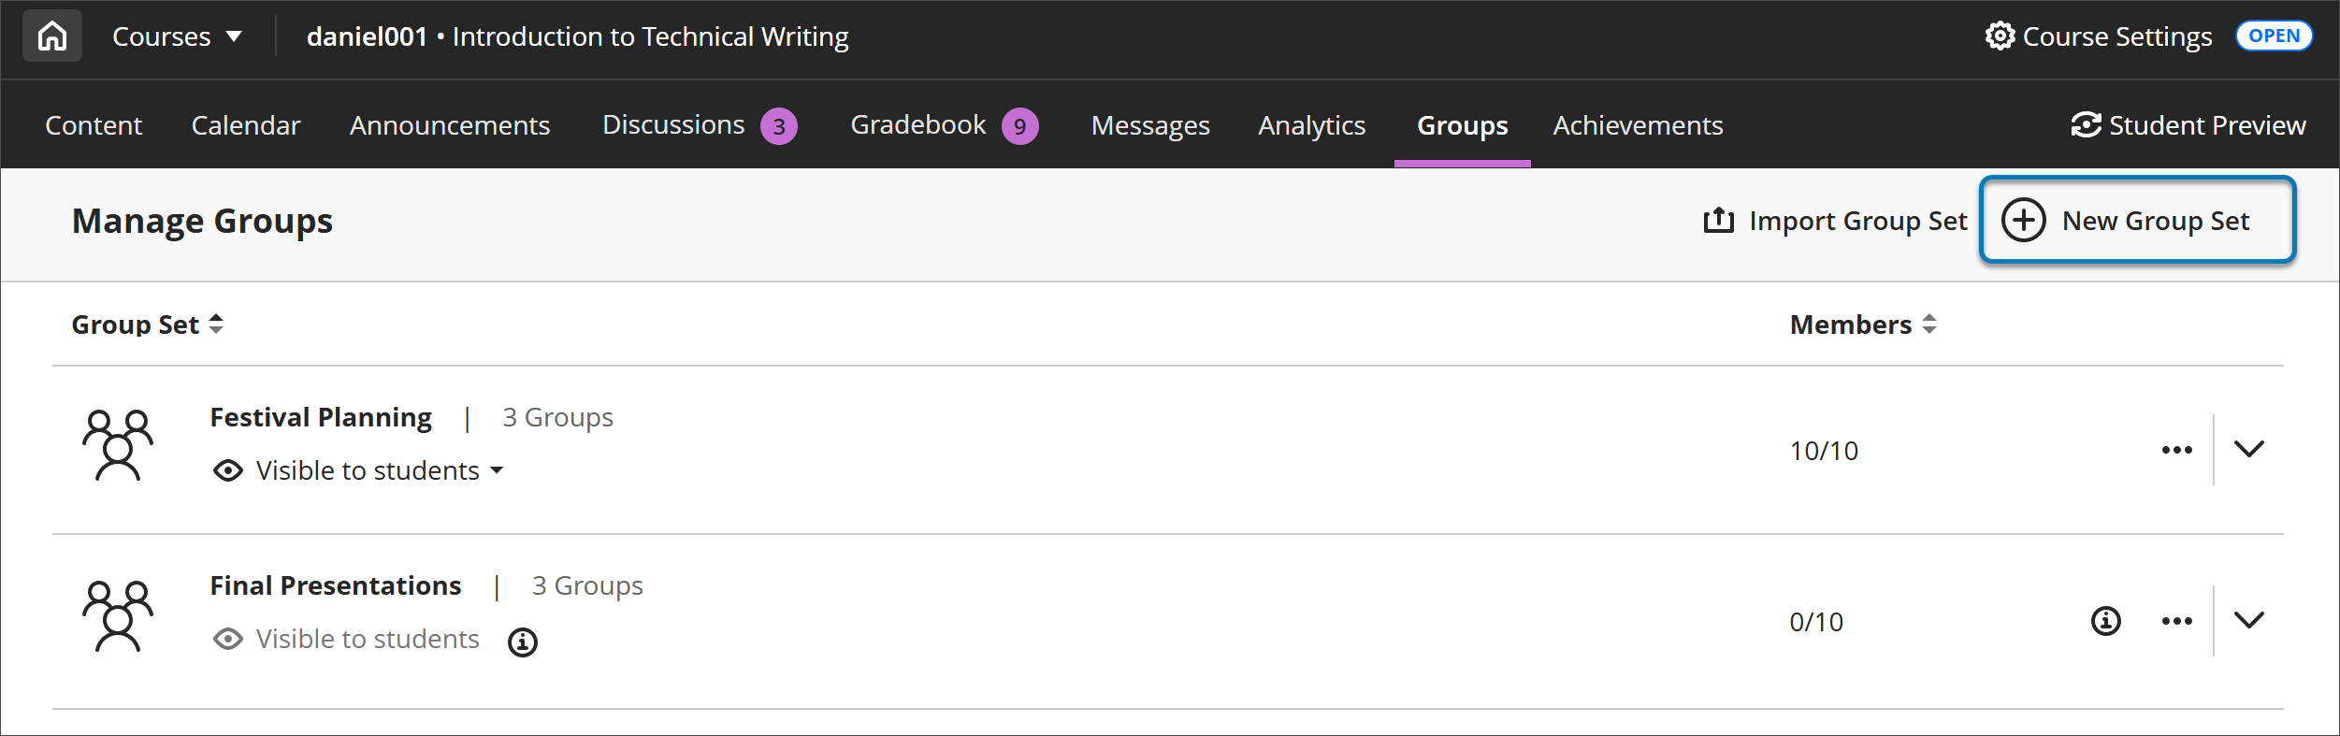
Task: Click info icon beside Final Presentations visibility
Action: point(522,642)
